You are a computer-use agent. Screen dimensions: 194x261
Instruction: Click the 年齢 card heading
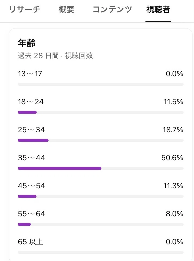(27, 43)
